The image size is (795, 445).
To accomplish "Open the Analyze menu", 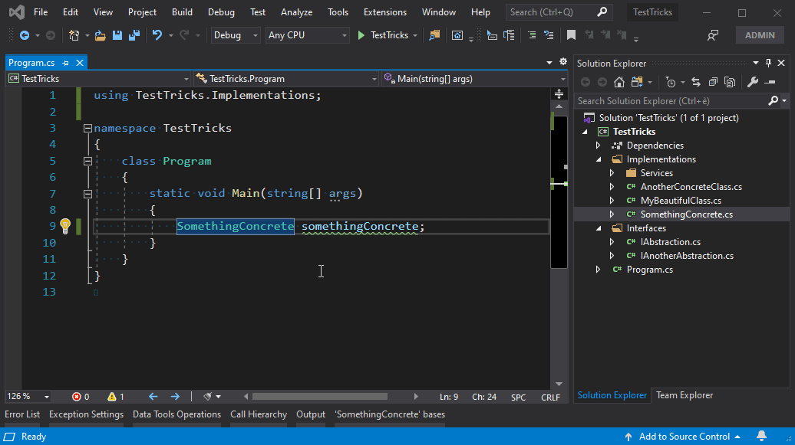I will pos(296,12).
